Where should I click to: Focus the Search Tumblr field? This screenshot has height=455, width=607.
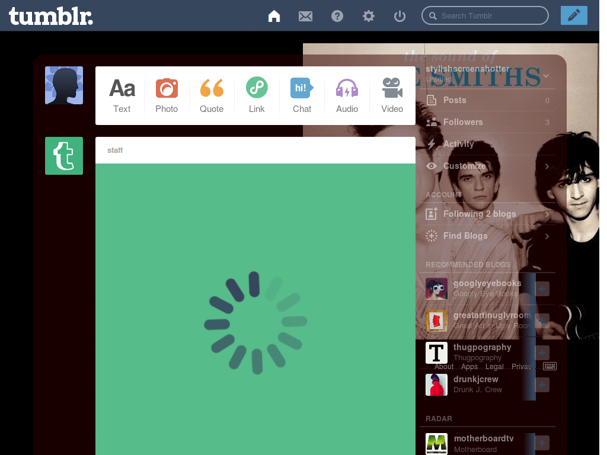tap(485, 15)
